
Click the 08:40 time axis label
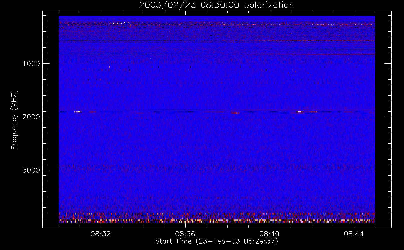[x=269, y=234]
